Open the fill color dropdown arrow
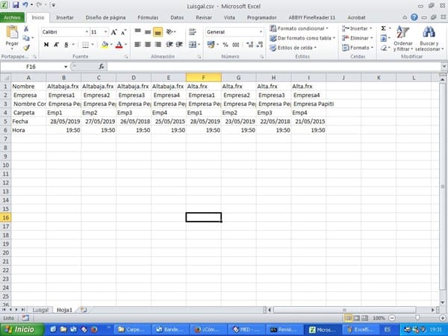The image size is (448, 336). pyautogui.click(x=111, y=45)
